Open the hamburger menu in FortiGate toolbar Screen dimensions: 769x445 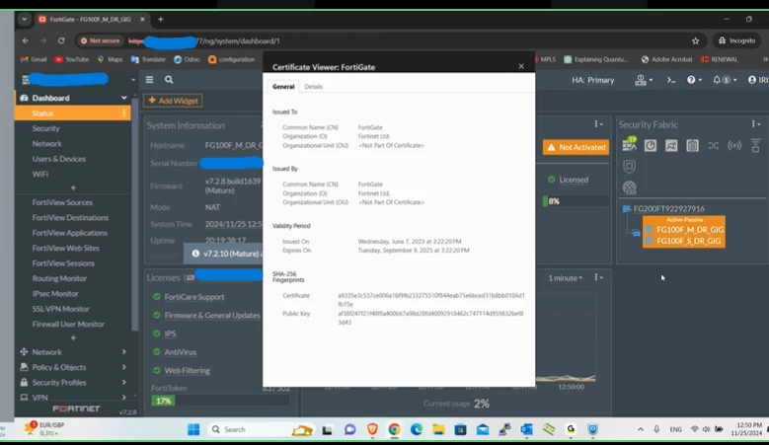(x=150, y=79)
